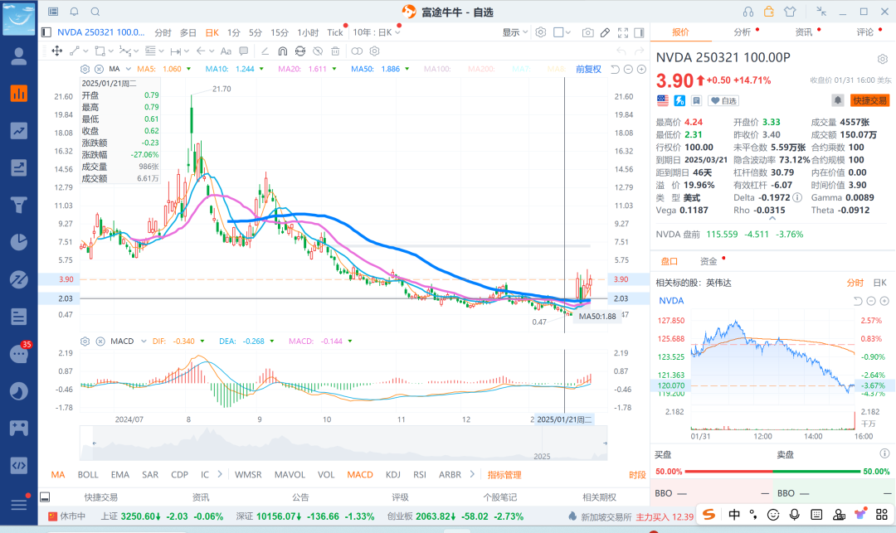Open the layout square dropdown
This screenshot has width=896, height=533.
(562, 32)
